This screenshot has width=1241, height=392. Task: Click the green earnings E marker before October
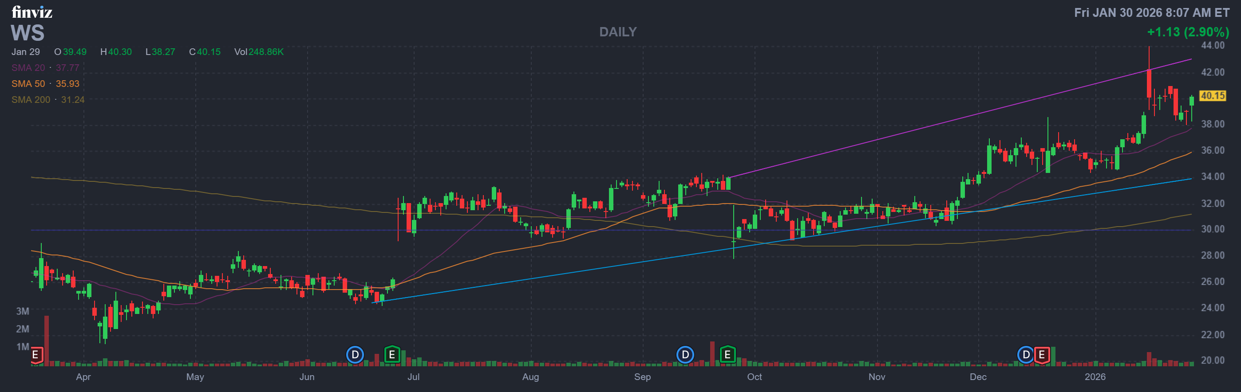point(727,355)
